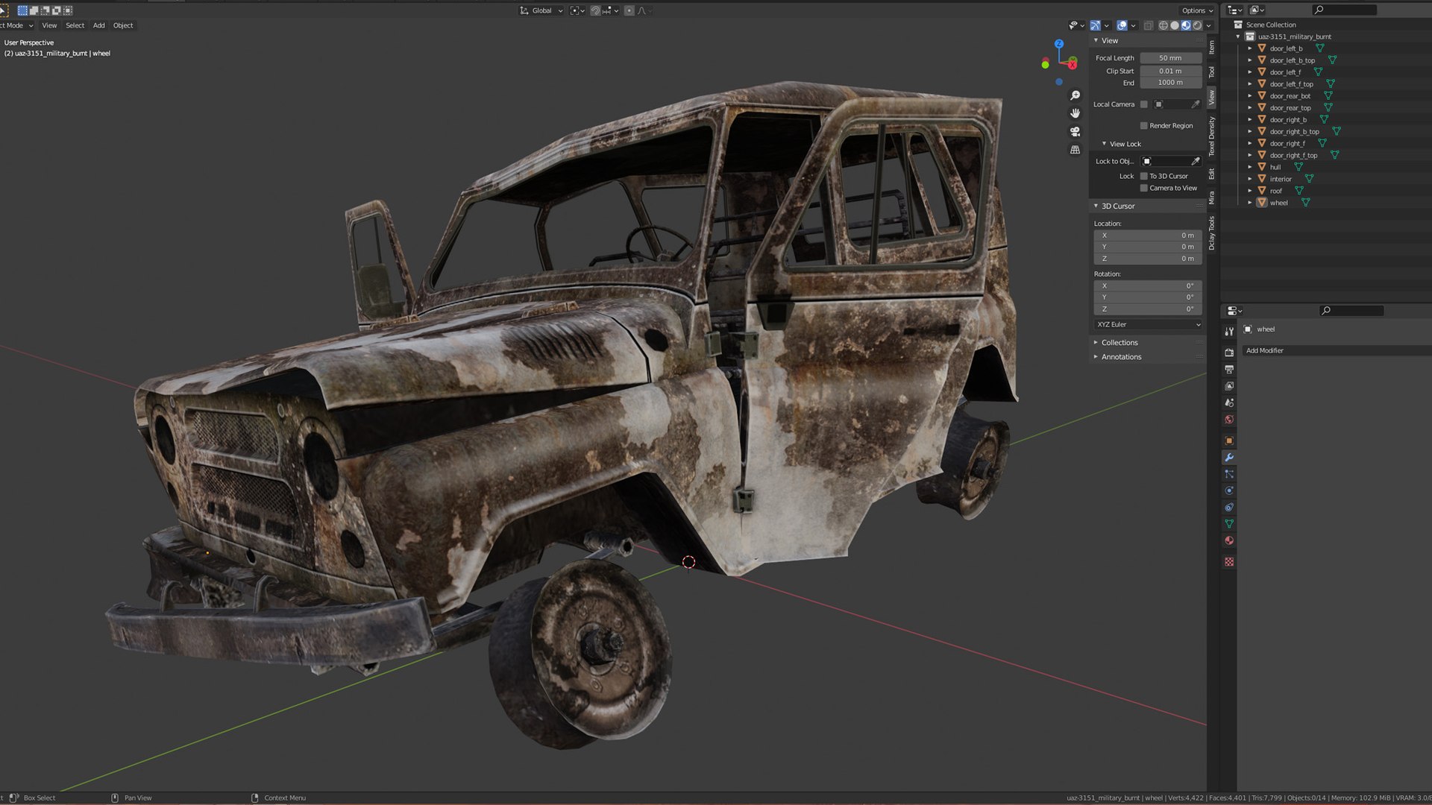Viewport: 1432px width, 805px height.
Task: Open the Tool properties tab
Action: [x=1229, y=331]
